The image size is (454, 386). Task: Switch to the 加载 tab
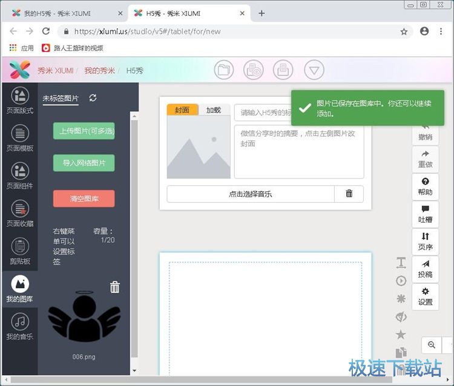(x=214, y=110)
